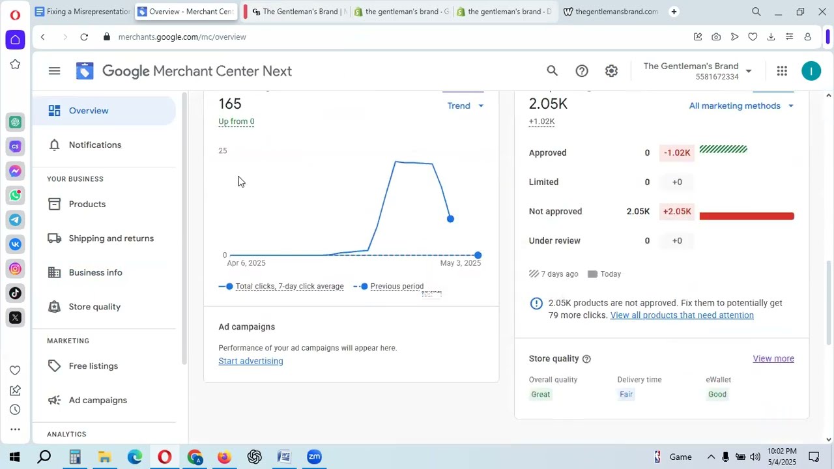Click the store quality help icon
The width and height of the screenshot is (834, 469).
pyautogui.click(x=586, y=359)
